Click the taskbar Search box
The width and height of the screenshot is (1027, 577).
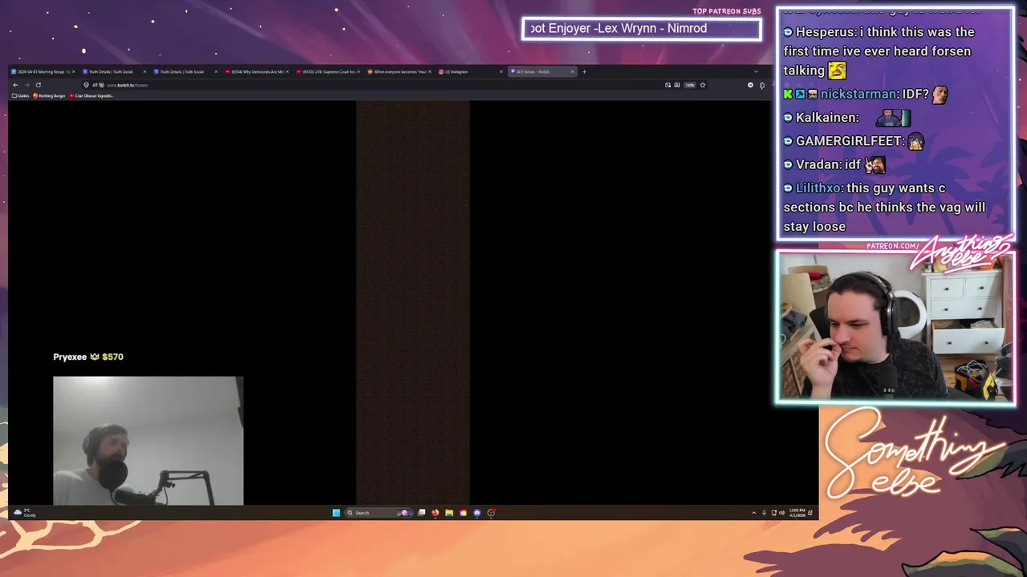click(x=379, y=513)
